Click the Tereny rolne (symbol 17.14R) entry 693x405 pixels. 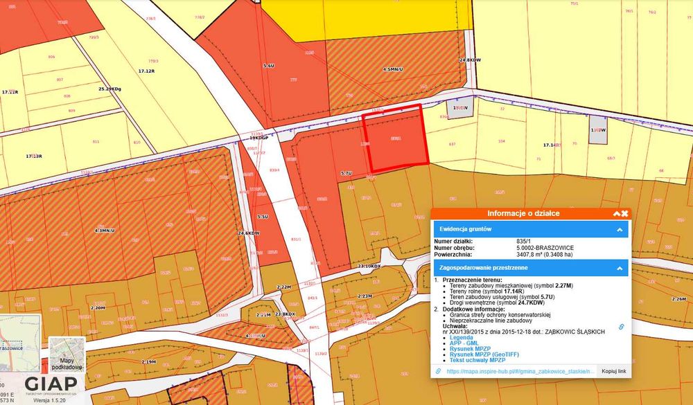[486, 291]
